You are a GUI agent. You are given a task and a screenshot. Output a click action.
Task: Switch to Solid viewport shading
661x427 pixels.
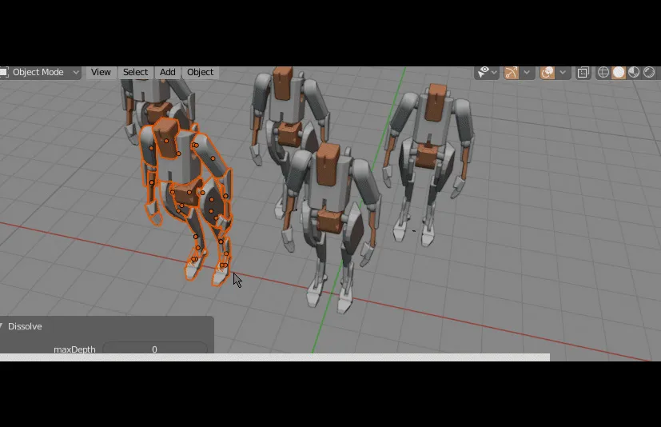pyautogui.click(x=619, y=73)
